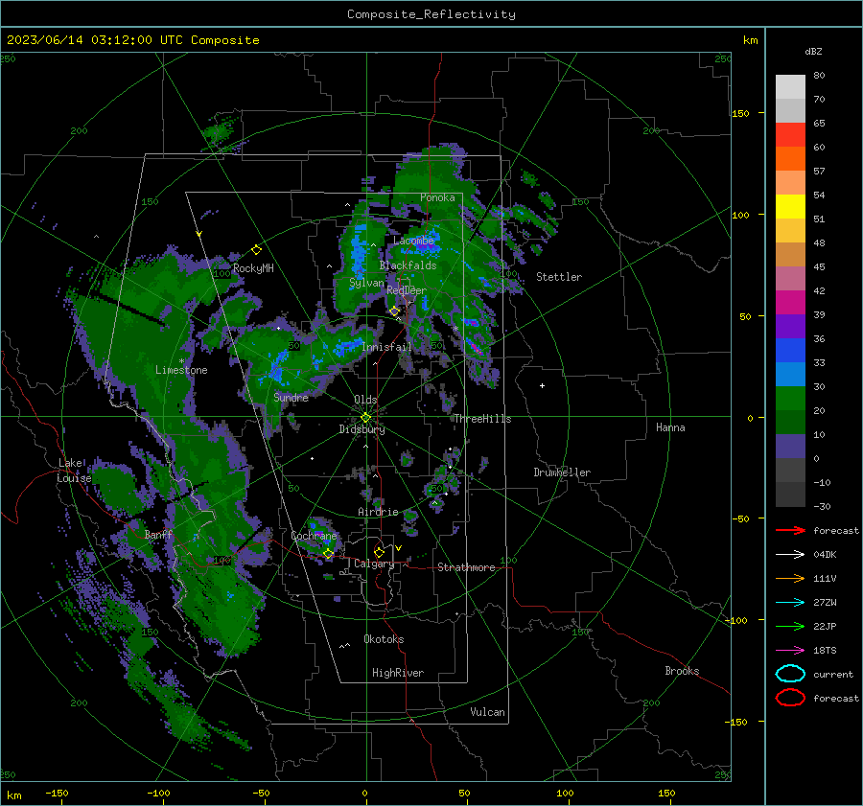Screen dimensions: 863x806
Task: Click the cyan 'current' ellipse in legend
Action: point(790,674)
